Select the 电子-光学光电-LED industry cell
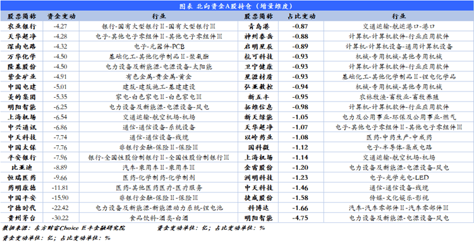The image size is (474, 243). pyautogui.click(x=399, y=177)
